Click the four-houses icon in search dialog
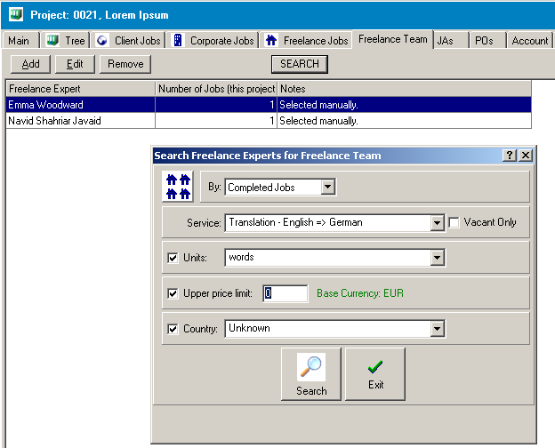 [179, 187]
